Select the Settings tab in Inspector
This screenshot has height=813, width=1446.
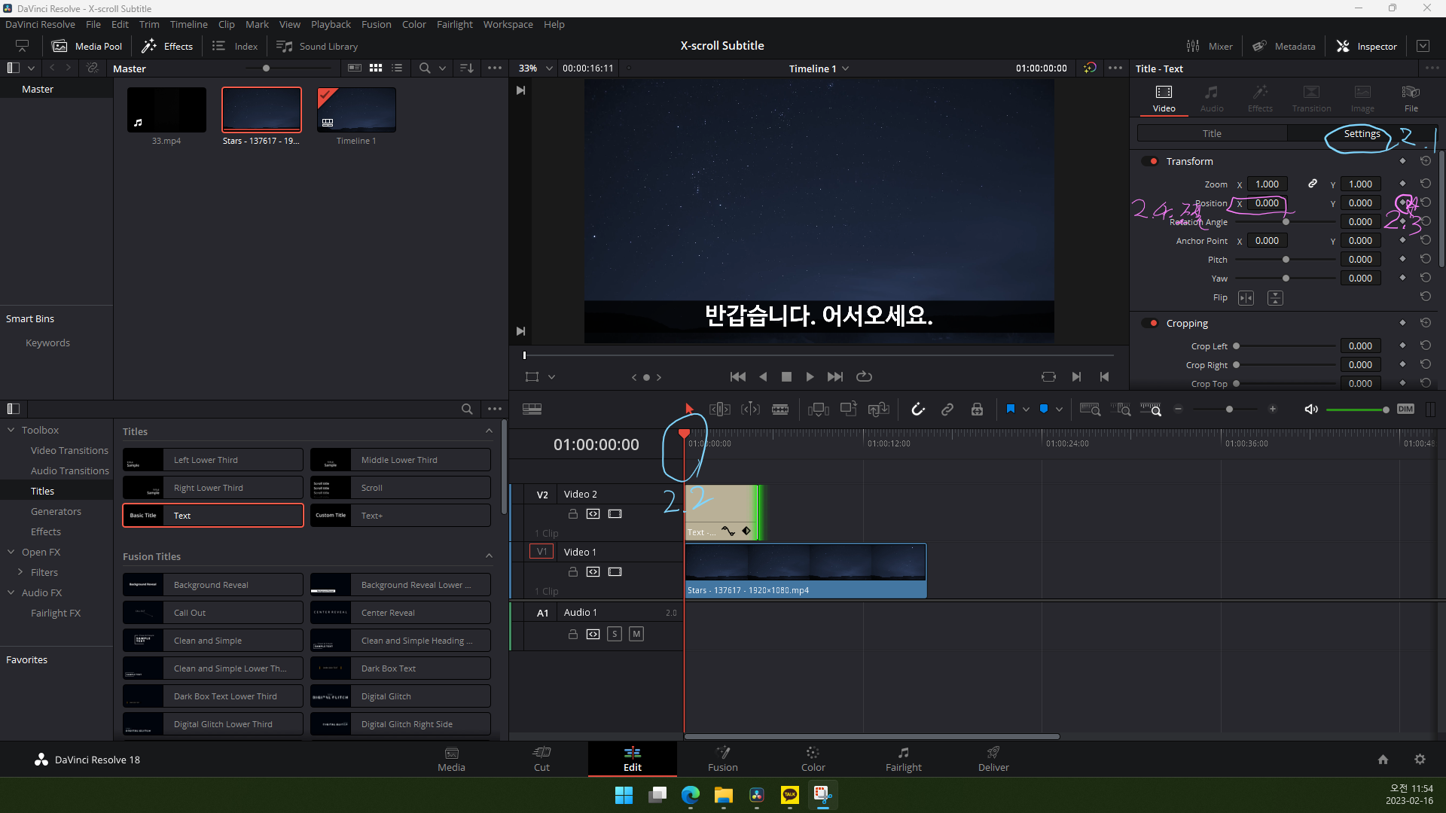point(1362,133)
